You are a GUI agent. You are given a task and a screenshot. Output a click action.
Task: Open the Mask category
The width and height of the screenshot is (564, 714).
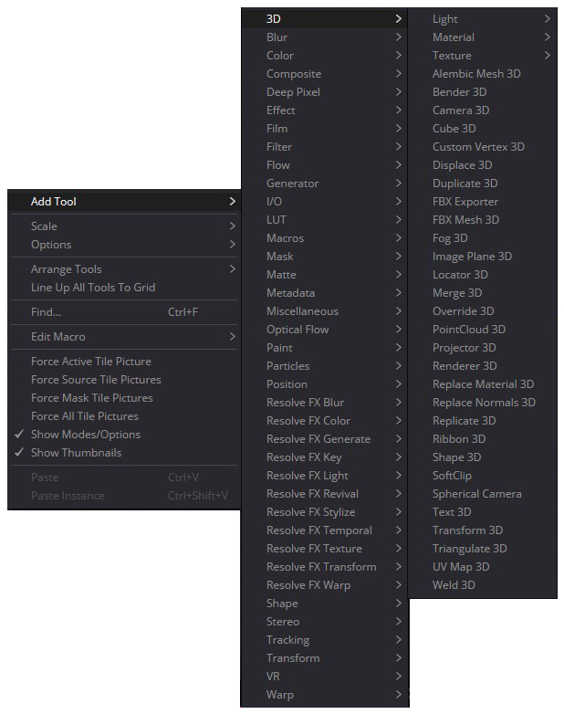pos(325,257)
